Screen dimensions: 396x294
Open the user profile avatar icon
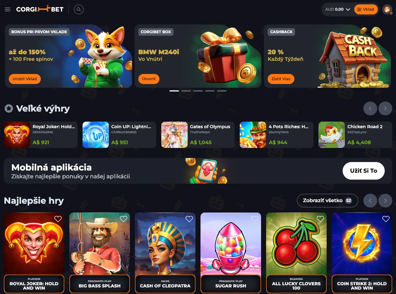pyautogui.click(x=388, y=9)
